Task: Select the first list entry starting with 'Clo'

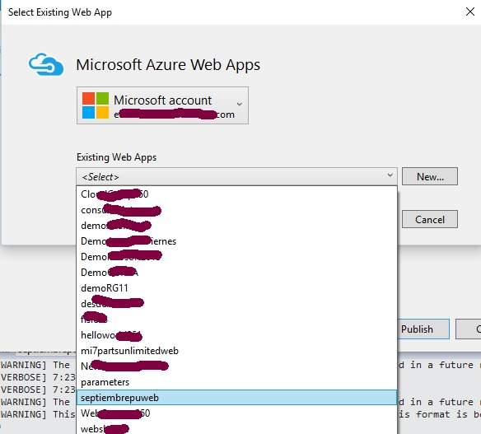Action: [x=236, y=194]
